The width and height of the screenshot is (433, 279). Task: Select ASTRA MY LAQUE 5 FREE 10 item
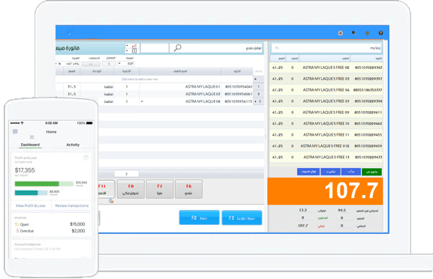pos(326,124)
